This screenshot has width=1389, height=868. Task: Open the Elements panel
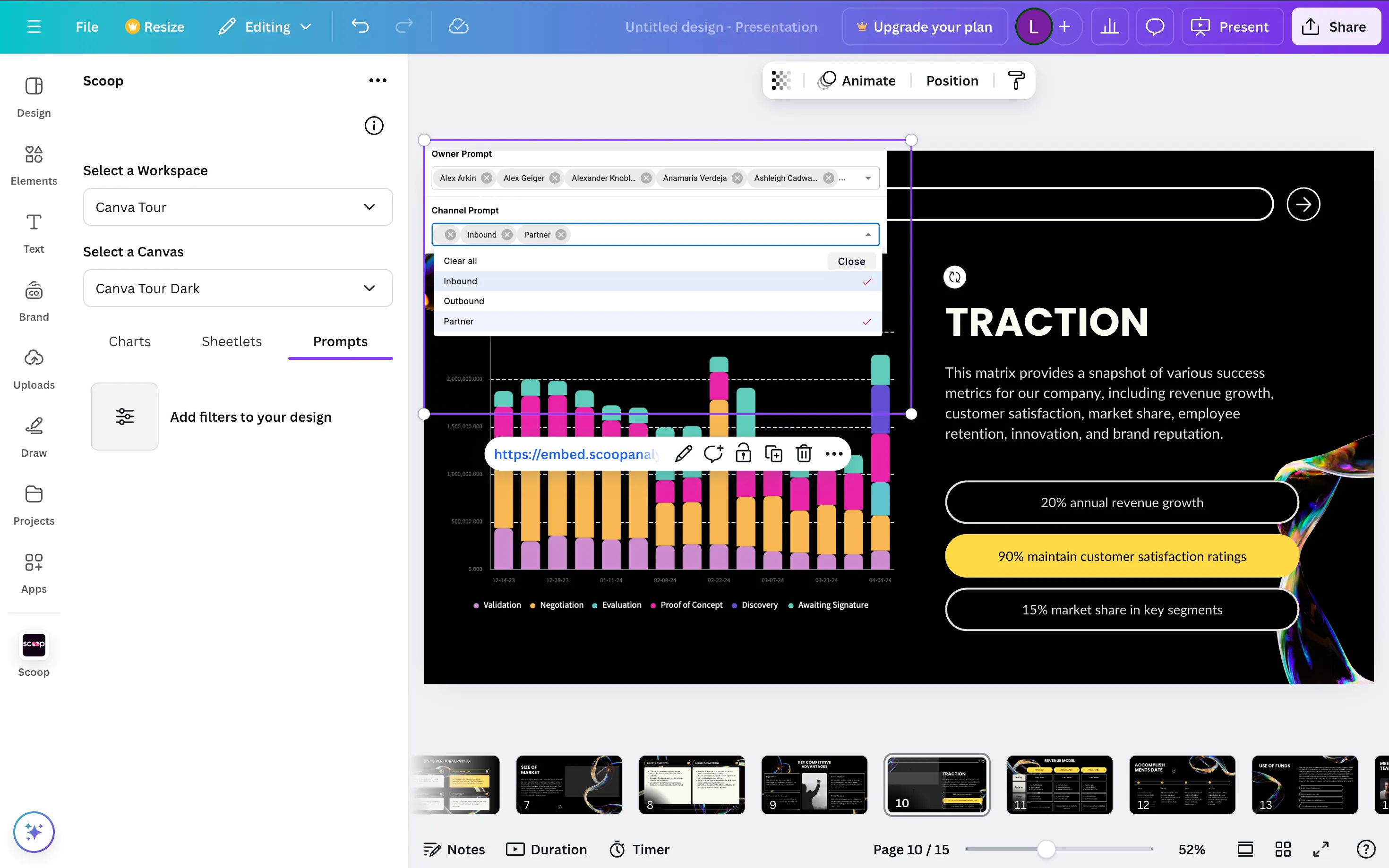[33, 164]
